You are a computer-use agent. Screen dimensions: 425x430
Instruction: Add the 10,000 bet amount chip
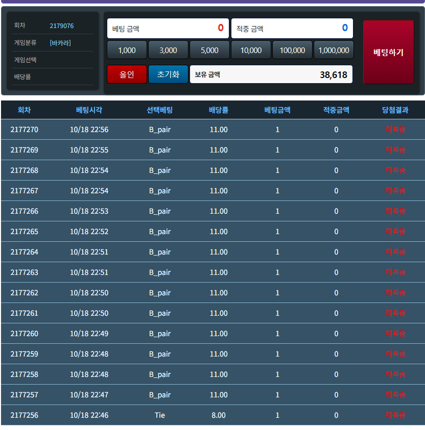click(251, 50)
